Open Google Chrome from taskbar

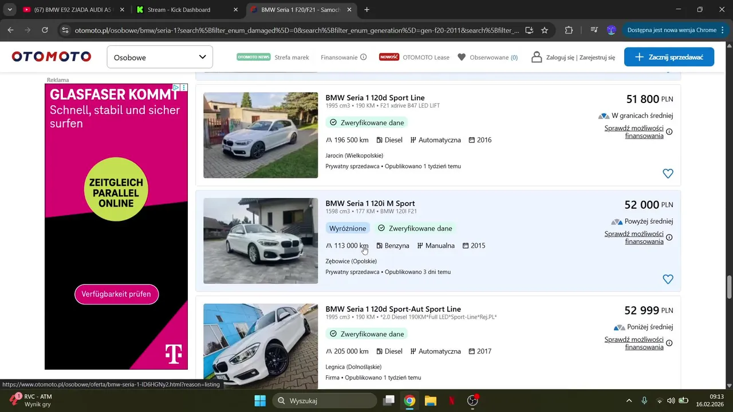(409, 401)
